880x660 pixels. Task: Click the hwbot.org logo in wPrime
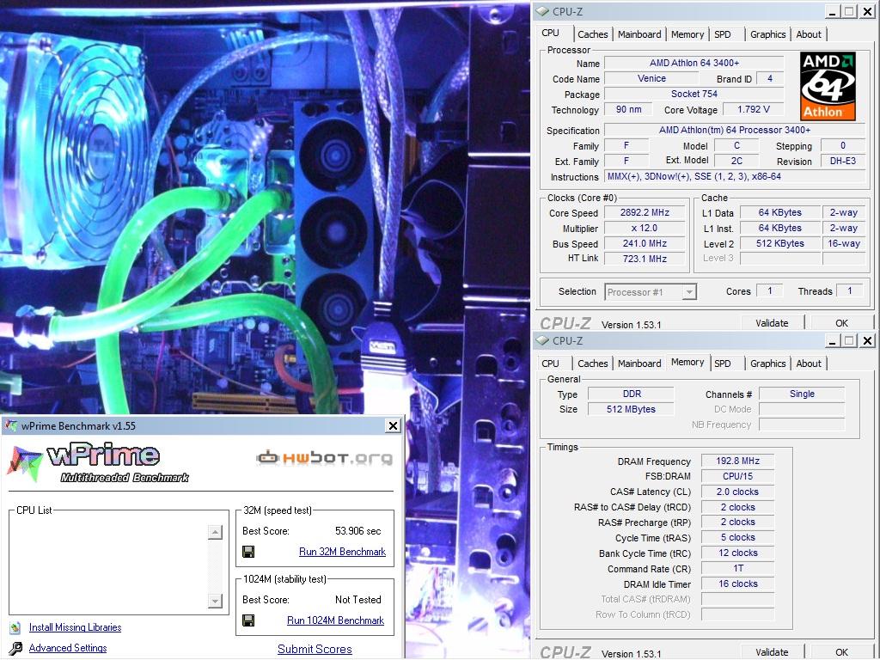click(x=324, y=457)
